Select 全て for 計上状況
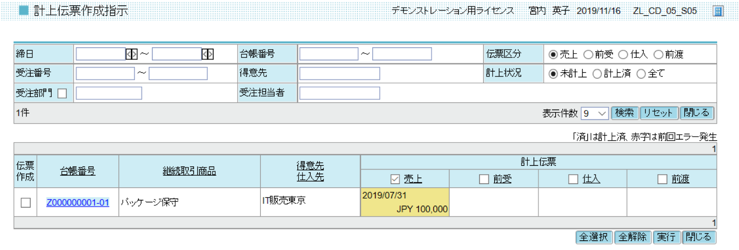Screen dimensions: 739x250 point(641,74)
